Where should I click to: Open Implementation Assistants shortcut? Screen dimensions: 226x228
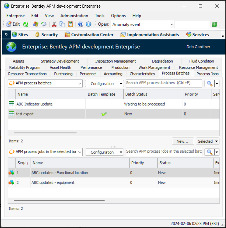click(150, 35)
